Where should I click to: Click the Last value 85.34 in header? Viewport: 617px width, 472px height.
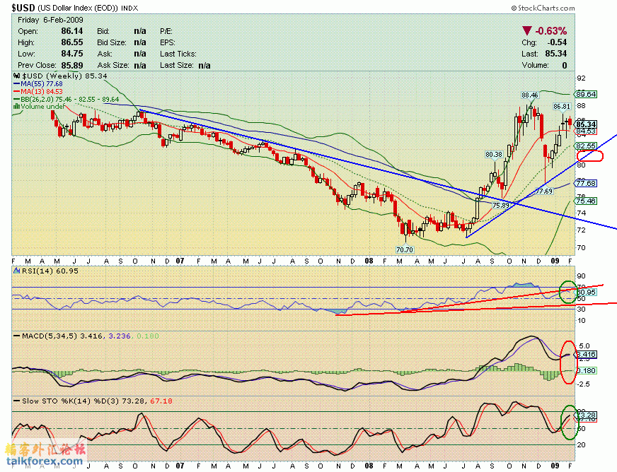[x=556, y=54]
